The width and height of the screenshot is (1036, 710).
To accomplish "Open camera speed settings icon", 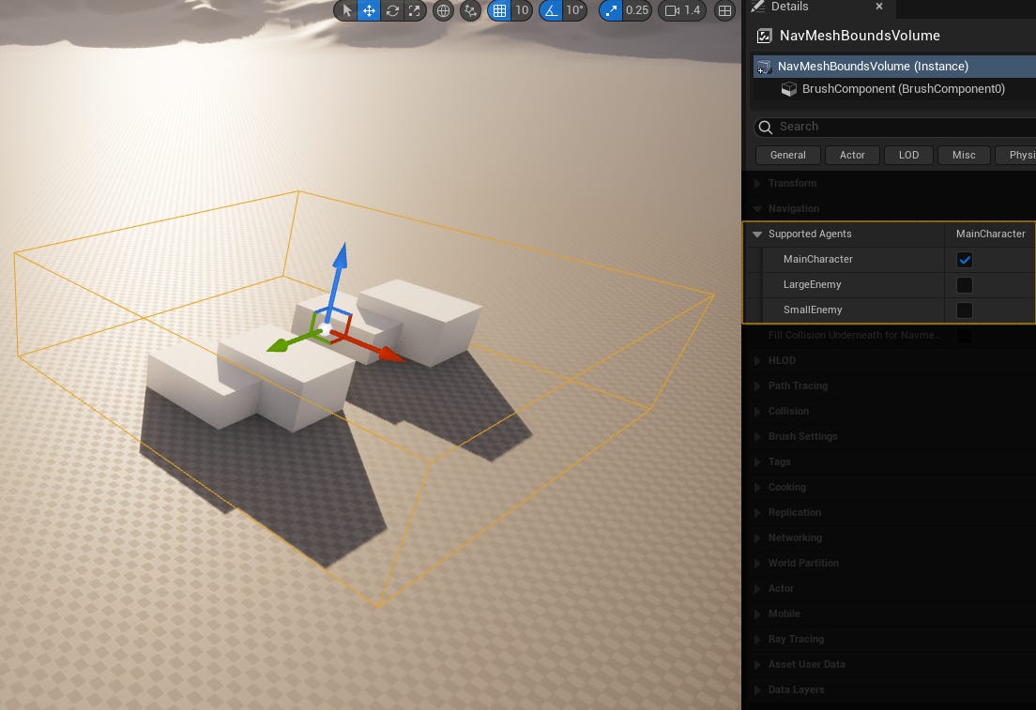I will point(672,10).
